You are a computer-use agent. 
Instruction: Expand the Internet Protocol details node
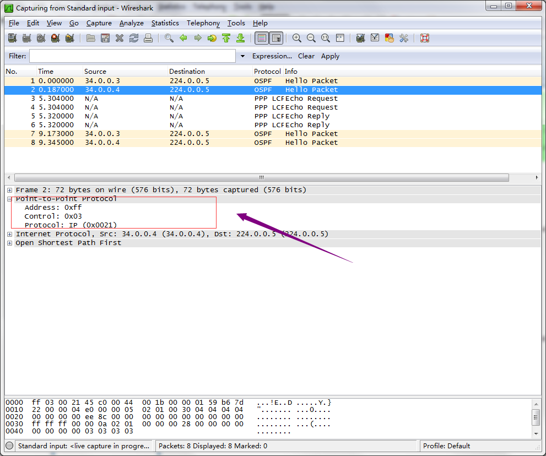coord(10,234)
